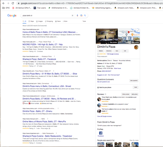The image size is (163, 147).
Task: Open Sharkey's Pizza Facebook result link
Action: pos(39,59)
